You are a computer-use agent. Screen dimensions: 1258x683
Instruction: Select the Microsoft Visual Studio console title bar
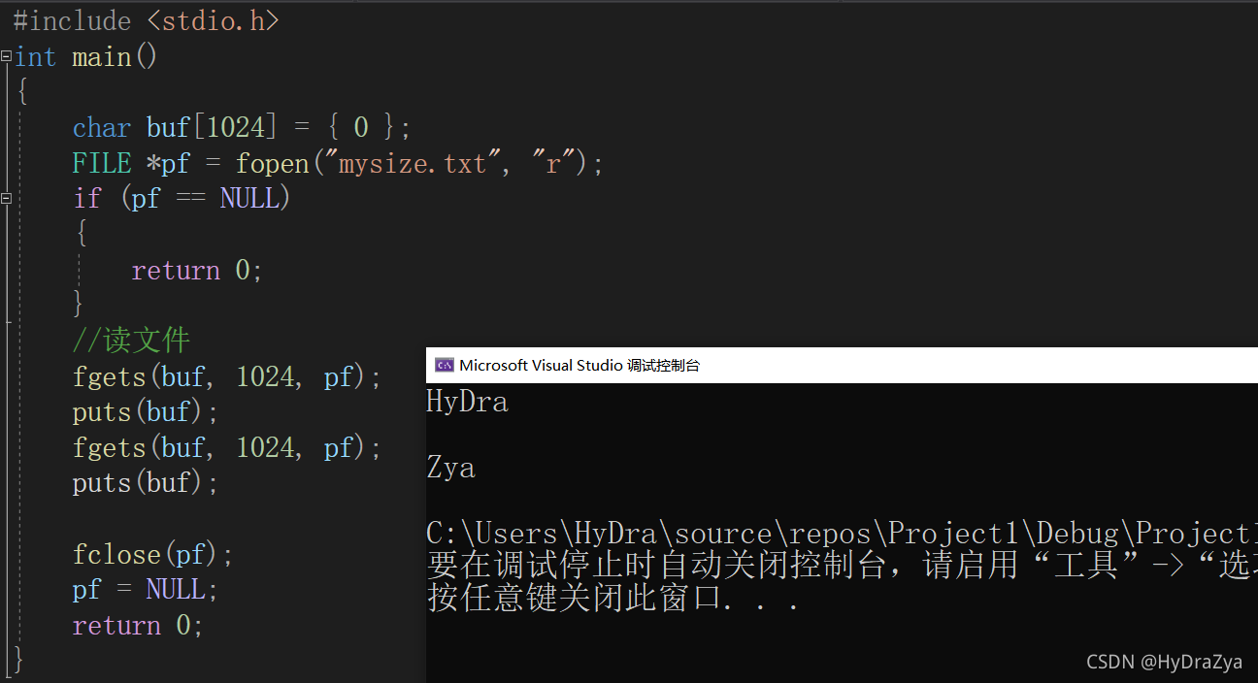tap(842, 365)
